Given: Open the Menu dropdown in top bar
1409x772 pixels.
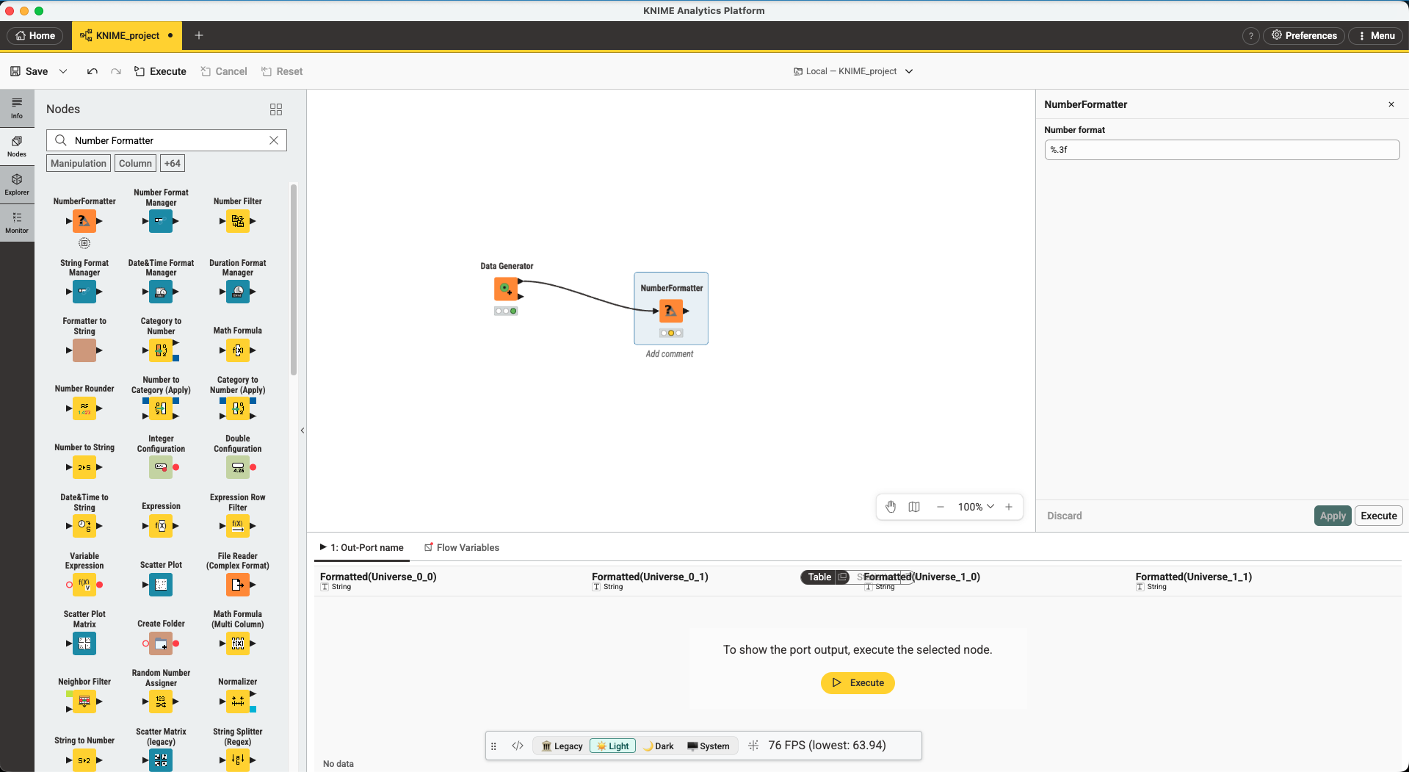Looking at the screenshot, I should point(1376,35).
